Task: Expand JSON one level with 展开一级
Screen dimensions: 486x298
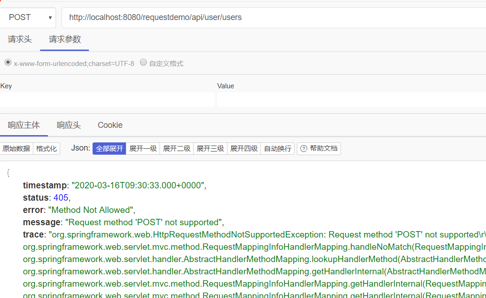Action: [143, 148]
